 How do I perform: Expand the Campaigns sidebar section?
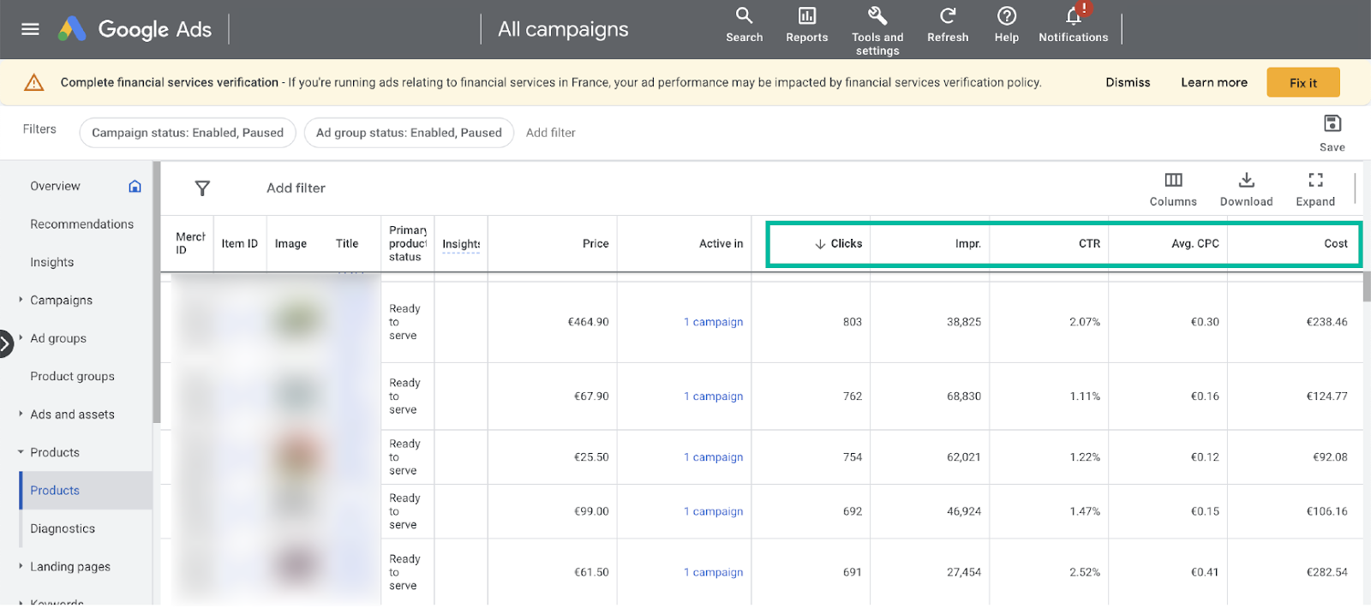click(x=21, y=300)
